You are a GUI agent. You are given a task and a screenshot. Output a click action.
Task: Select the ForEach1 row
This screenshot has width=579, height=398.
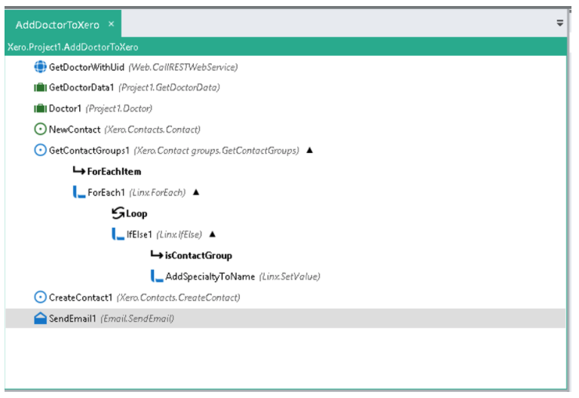(286, 192)
